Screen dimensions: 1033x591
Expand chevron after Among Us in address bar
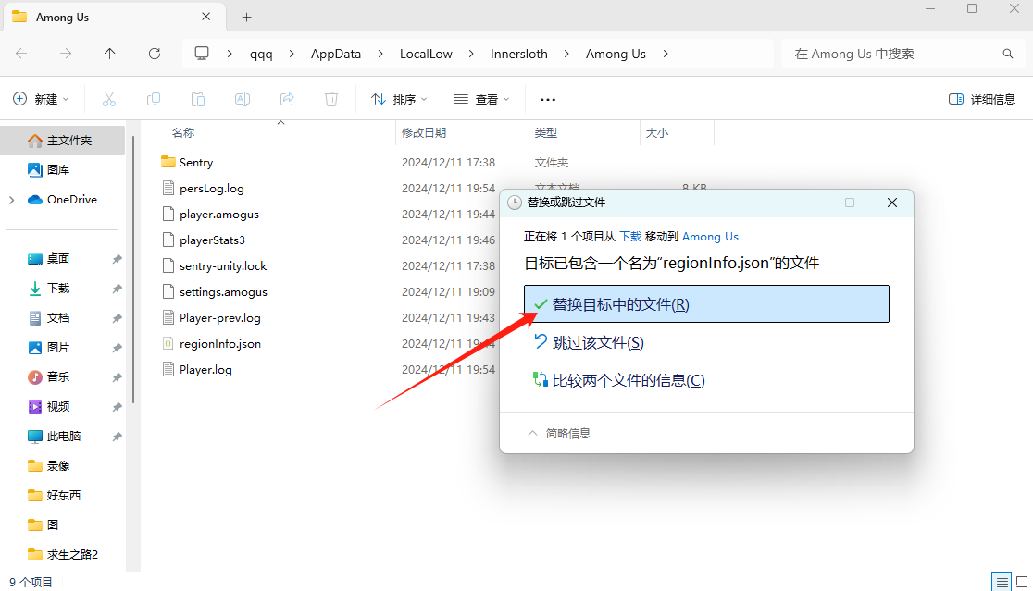666,54
